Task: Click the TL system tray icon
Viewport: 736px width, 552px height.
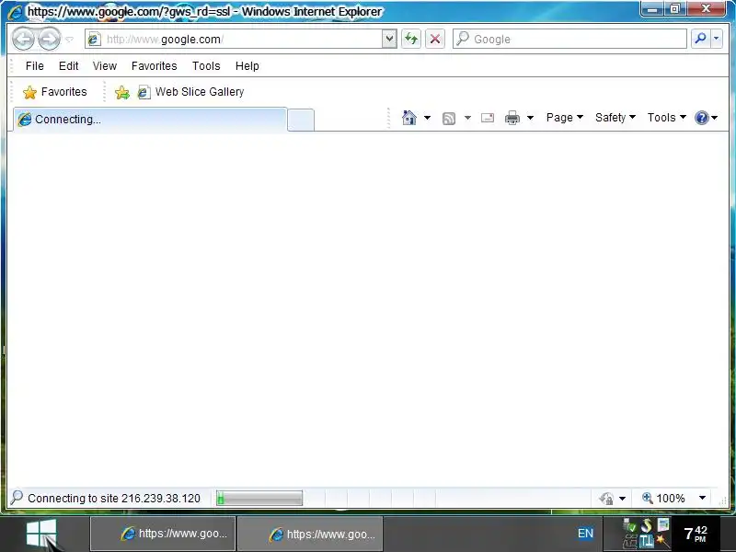Action: tap(647, 541)
